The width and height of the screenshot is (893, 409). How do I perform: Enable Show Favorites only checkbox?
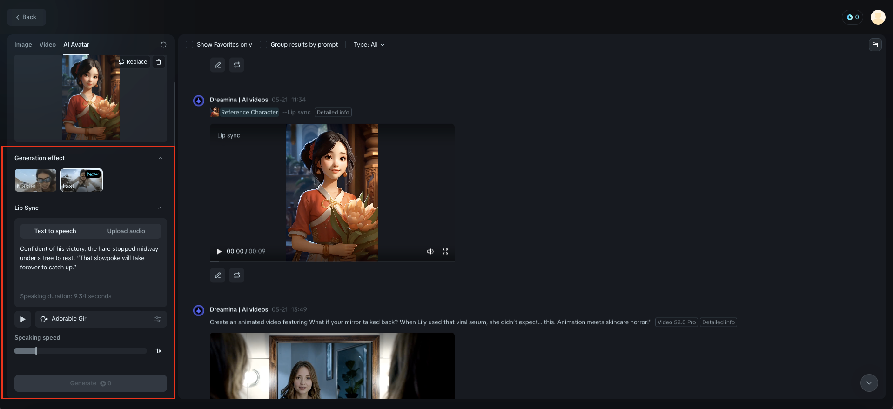point(189,45)
